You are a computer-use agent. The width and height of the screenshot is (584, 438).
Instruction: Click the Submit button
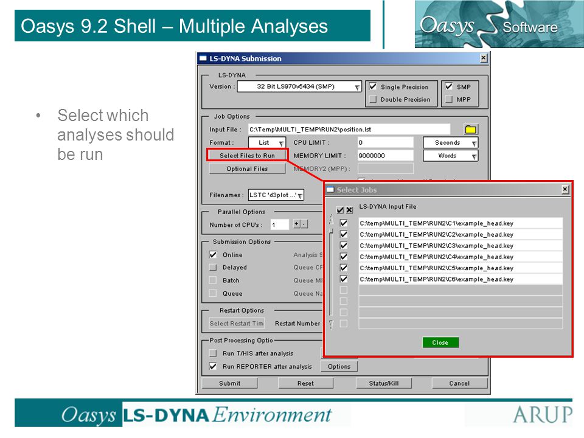[x=229, y=383]
